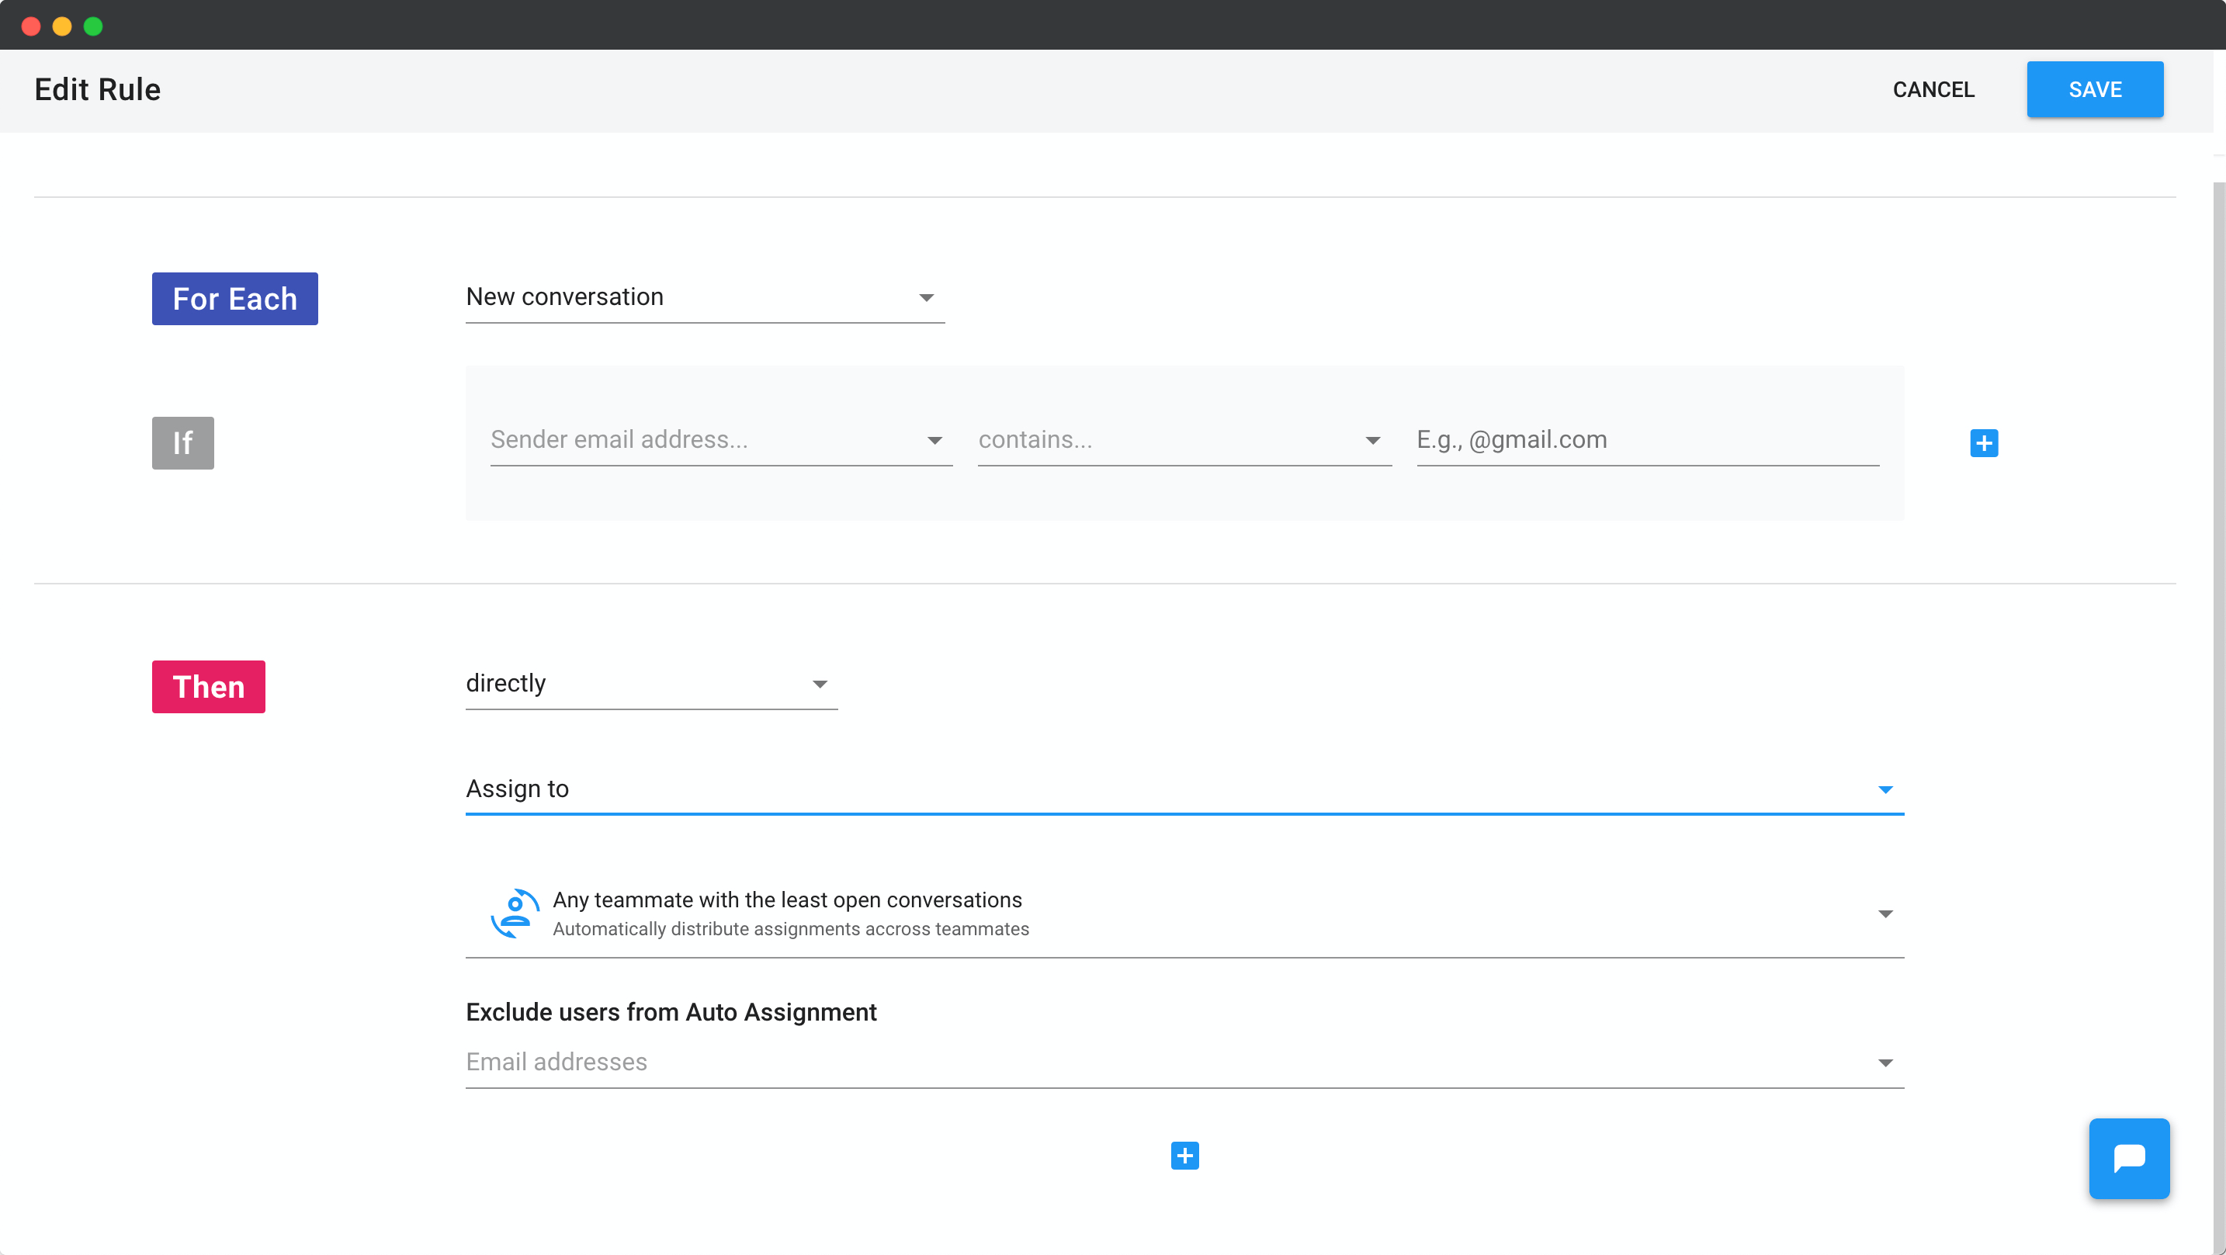Maximize the window with green button
The width and height of the screenshot is (2226, 1255).
pyautogui.click(x=93, y=26)
